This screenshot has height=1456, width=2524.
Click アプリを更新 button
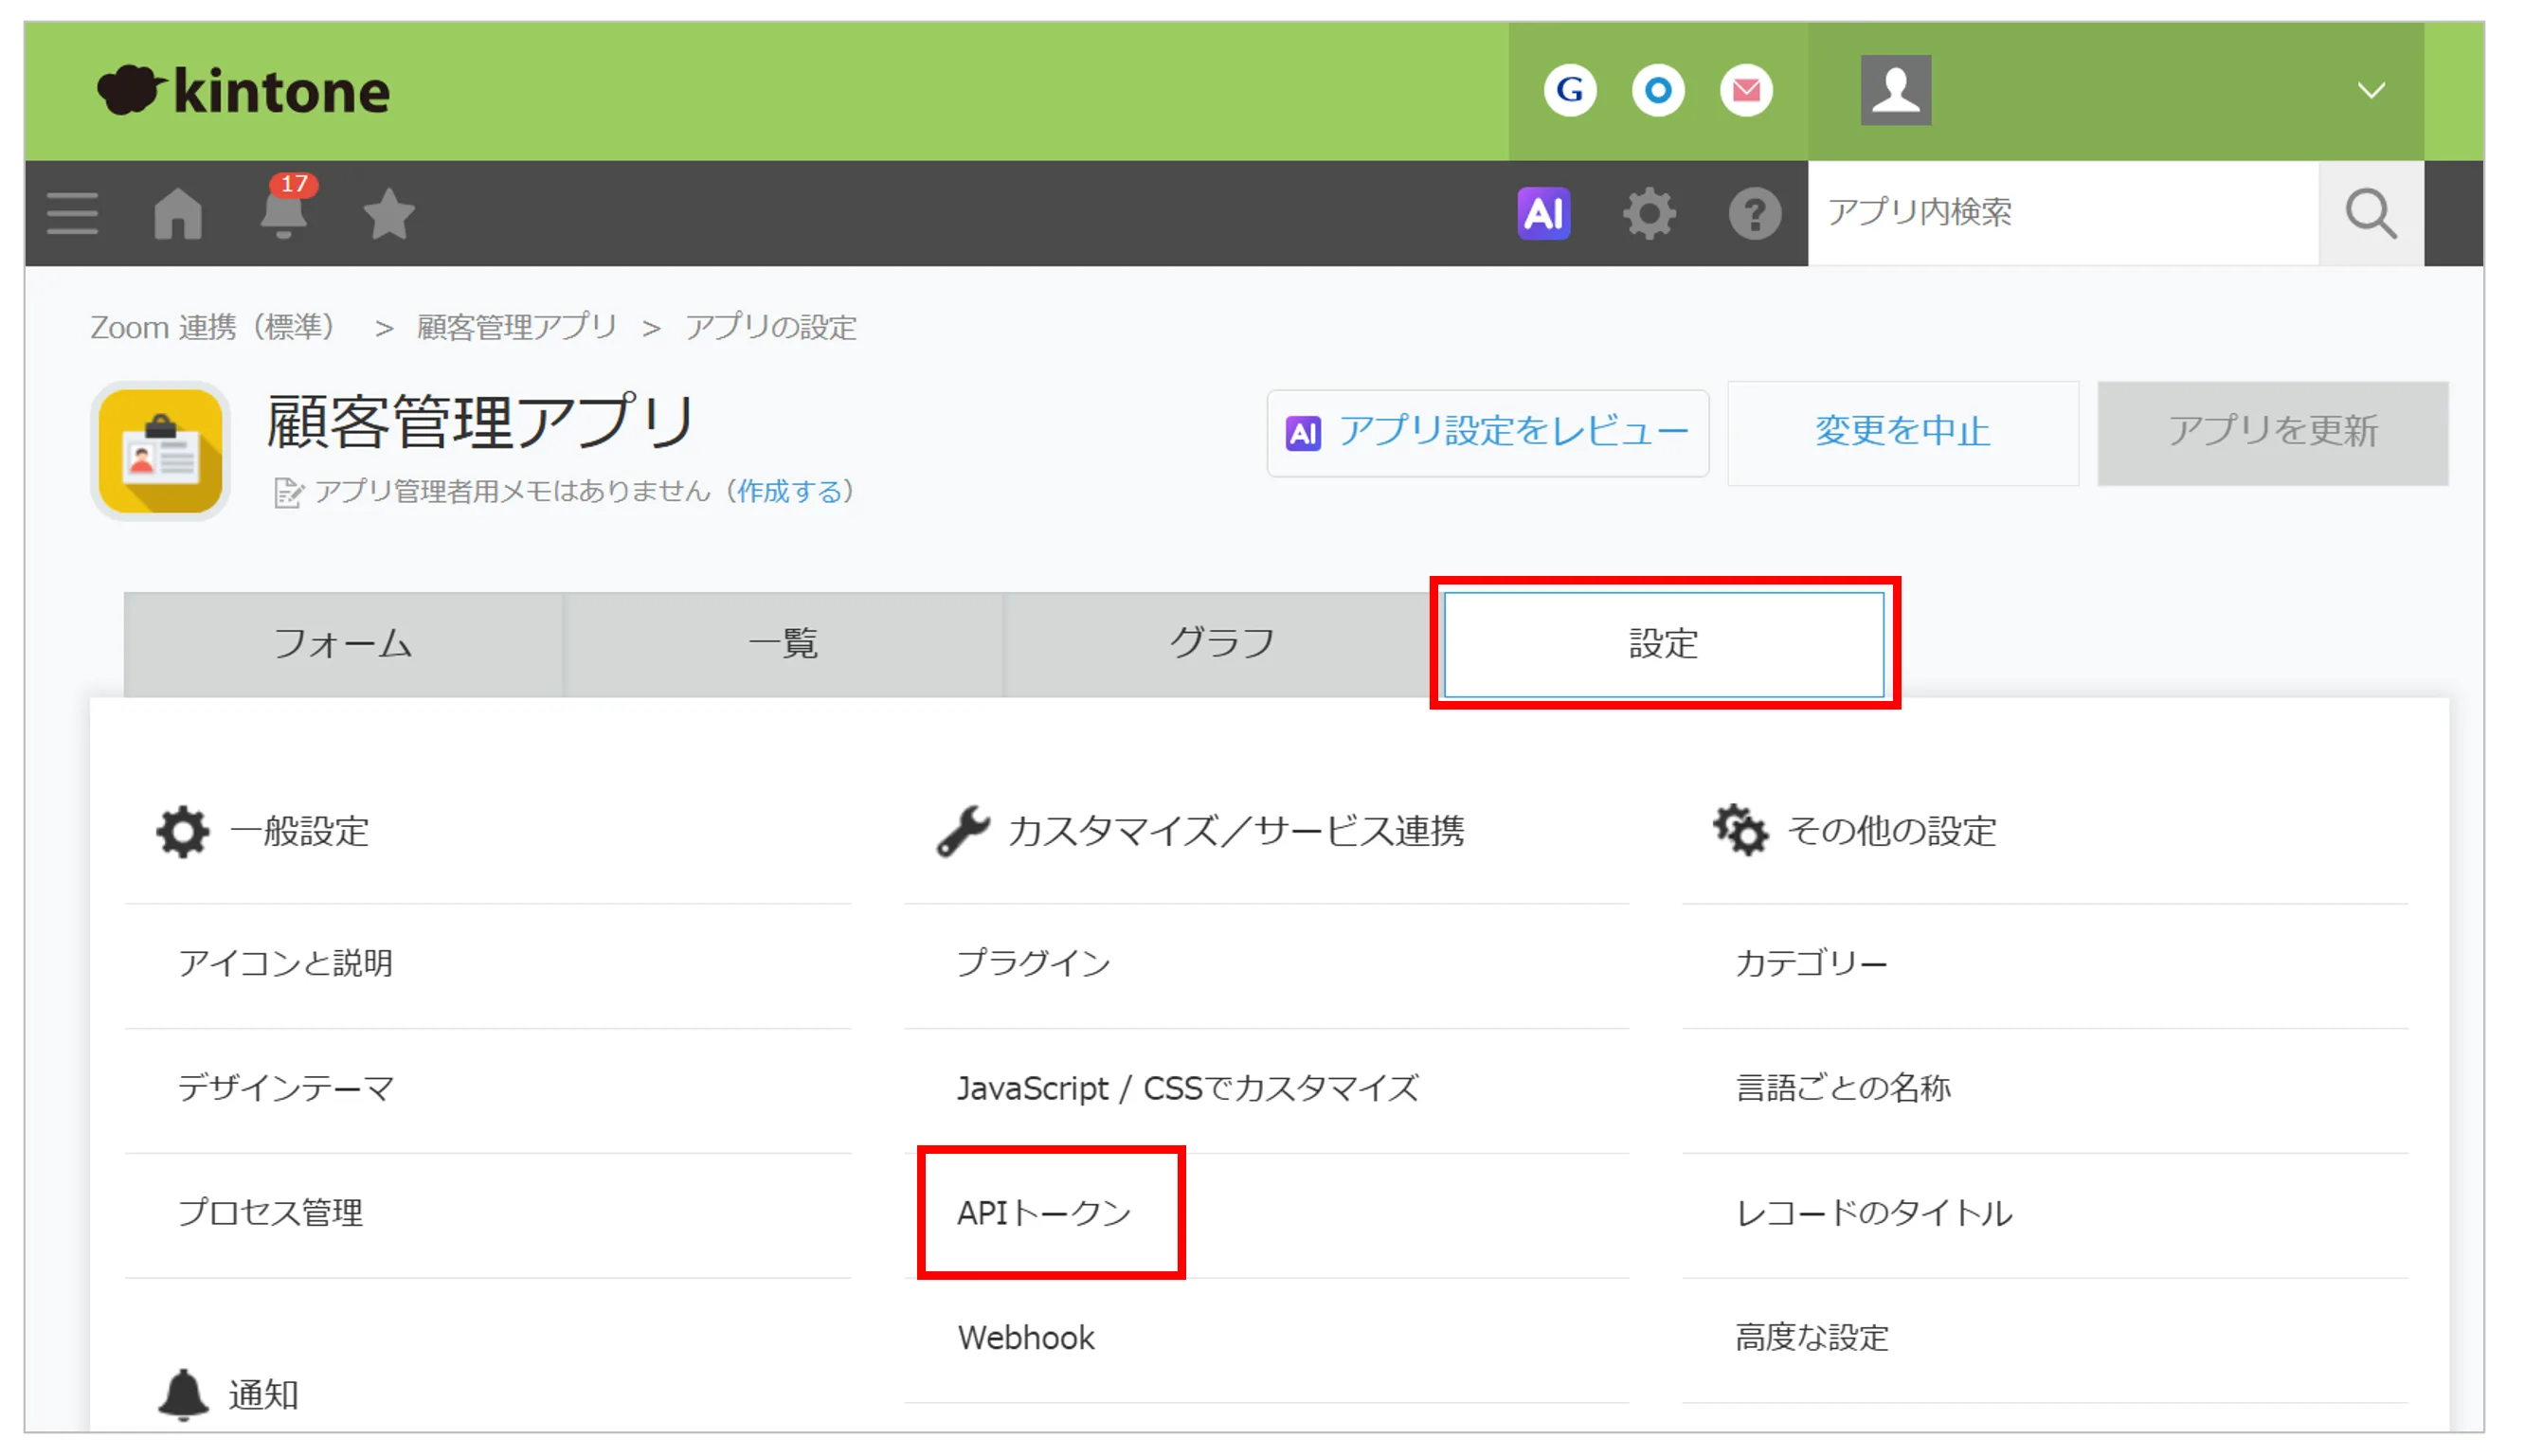tap(2272, 433)
